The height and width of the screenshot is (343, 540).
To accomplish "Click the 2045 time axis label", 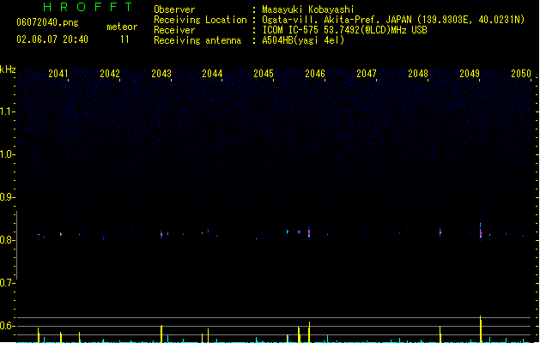I will pos(264,74).
